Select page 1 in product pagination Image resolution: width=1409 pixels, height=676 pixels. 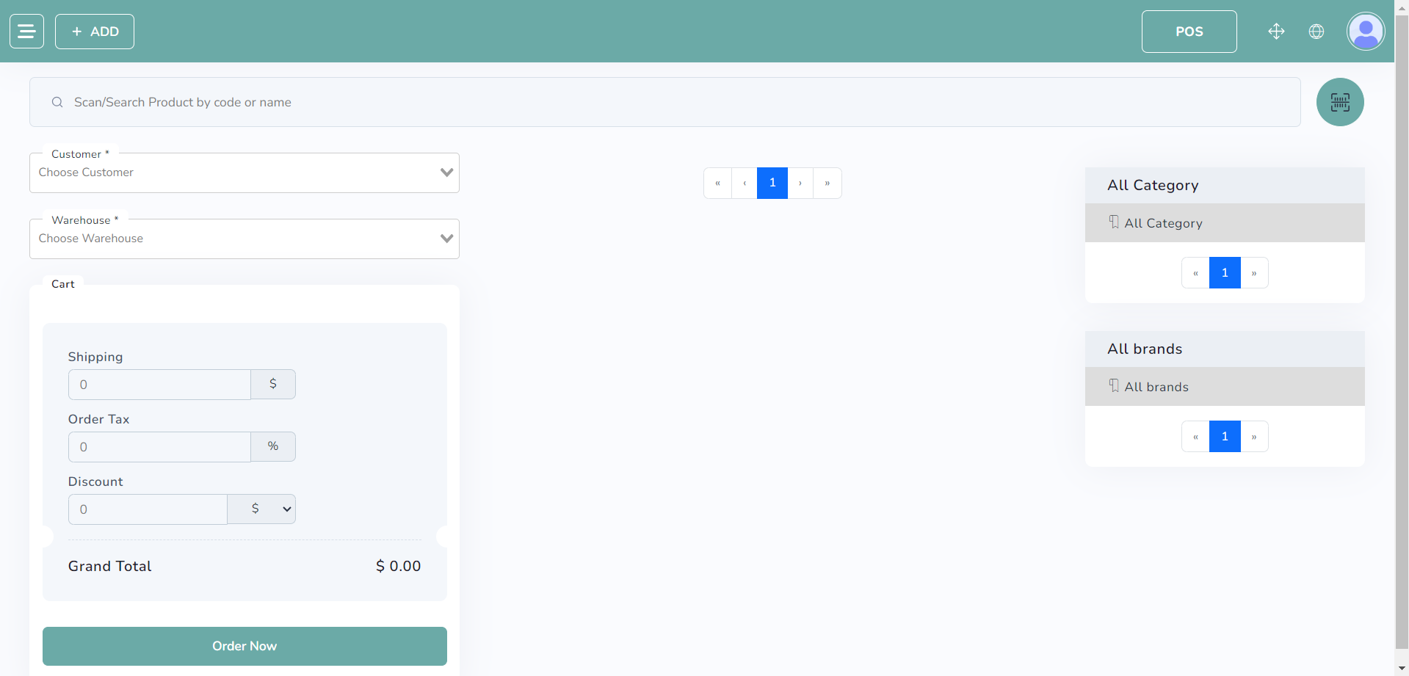tap(772, 183)
